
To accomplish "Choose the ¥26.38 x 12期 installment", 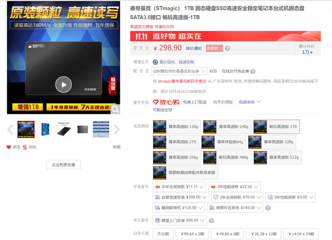I will pos(264,234).
